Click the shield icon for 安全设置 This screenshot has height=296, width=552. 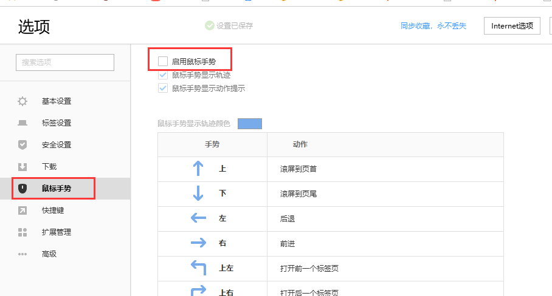coord(22,145)
